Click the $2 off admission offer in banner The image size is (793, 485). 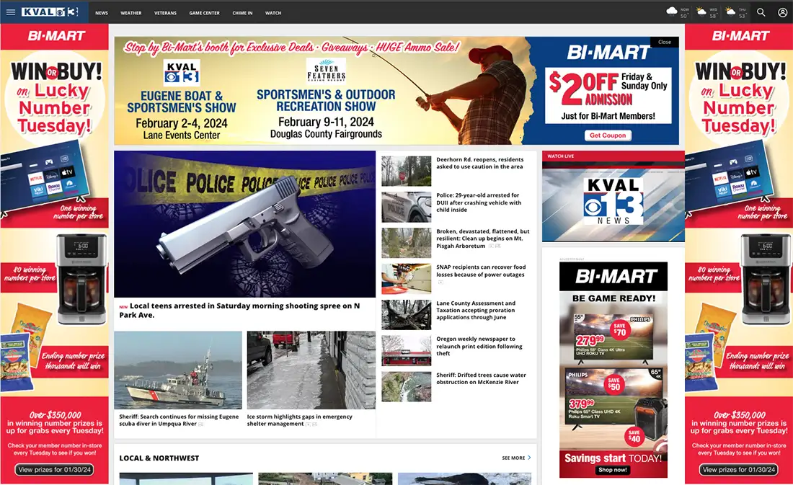click(x=608, y=95)
